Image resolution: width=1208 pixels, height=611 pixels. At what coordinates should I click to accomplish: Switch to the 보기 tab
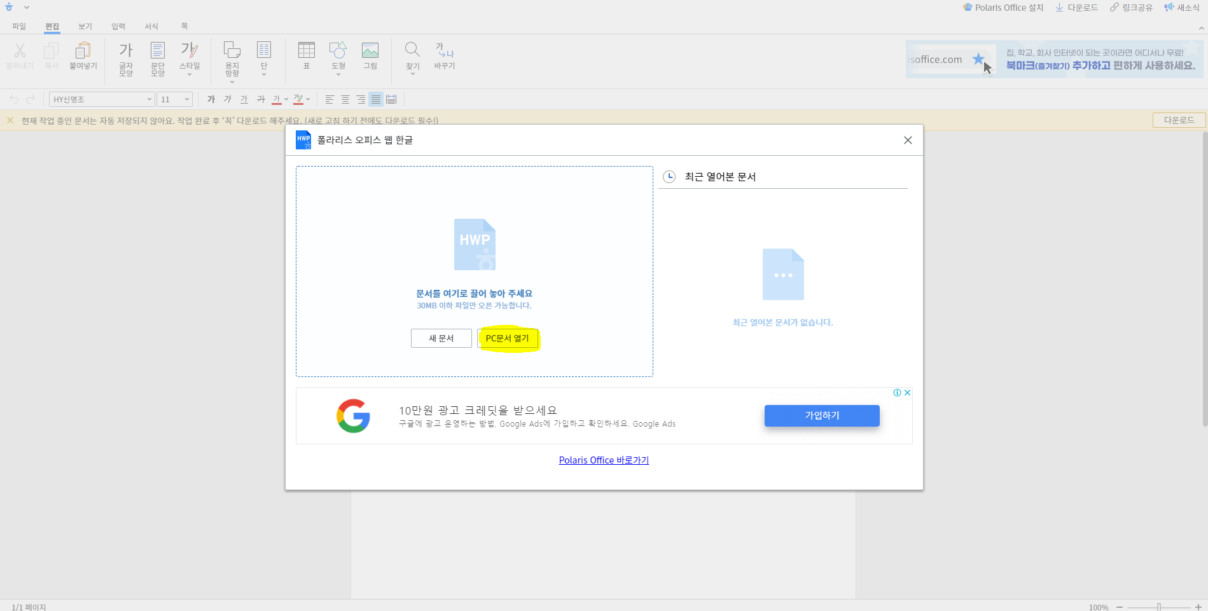[x=85, y=26]
